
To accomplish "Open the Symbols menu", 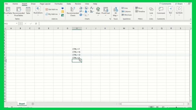I will (x=179, y=11).
